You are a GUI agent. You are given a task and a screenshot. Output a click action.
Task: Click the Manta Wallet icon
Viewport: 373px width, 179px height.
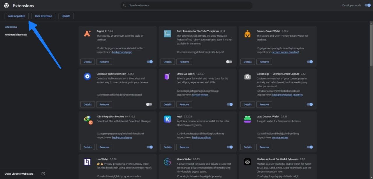tap(167, 162)
